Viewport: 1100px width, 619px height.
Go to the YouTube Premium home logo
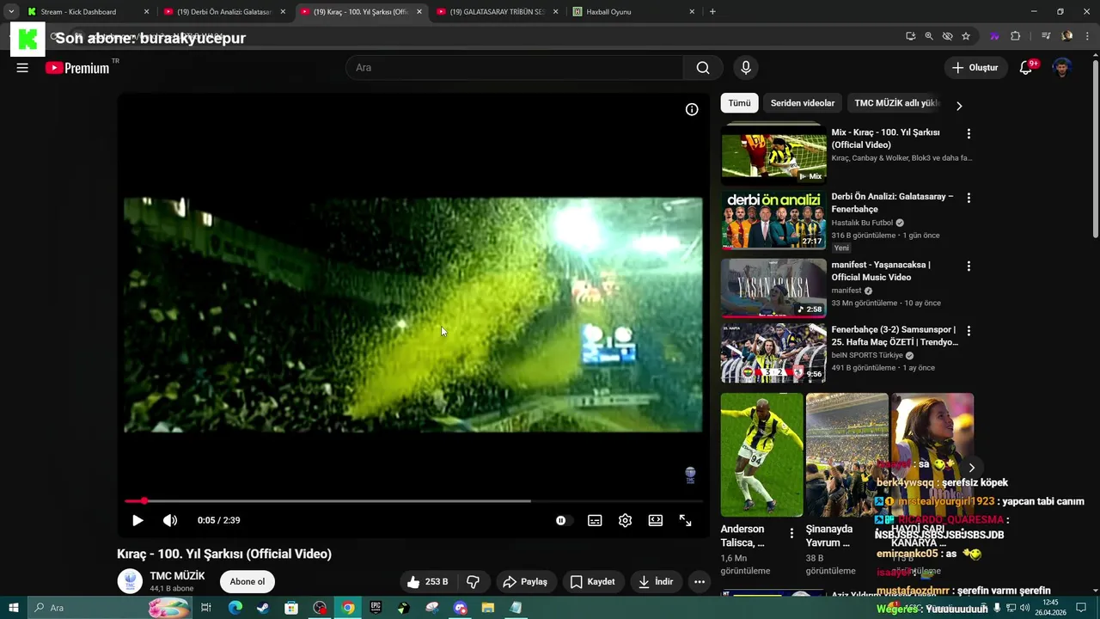click(77, 68)
